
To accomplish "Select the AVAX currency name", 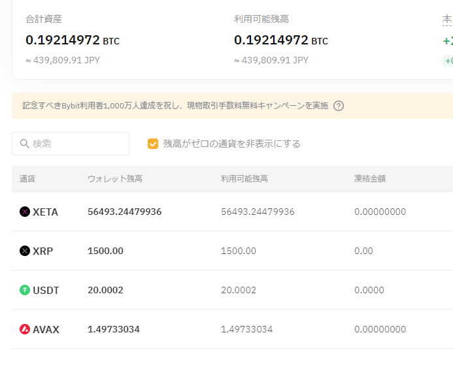I will point(46,329).
